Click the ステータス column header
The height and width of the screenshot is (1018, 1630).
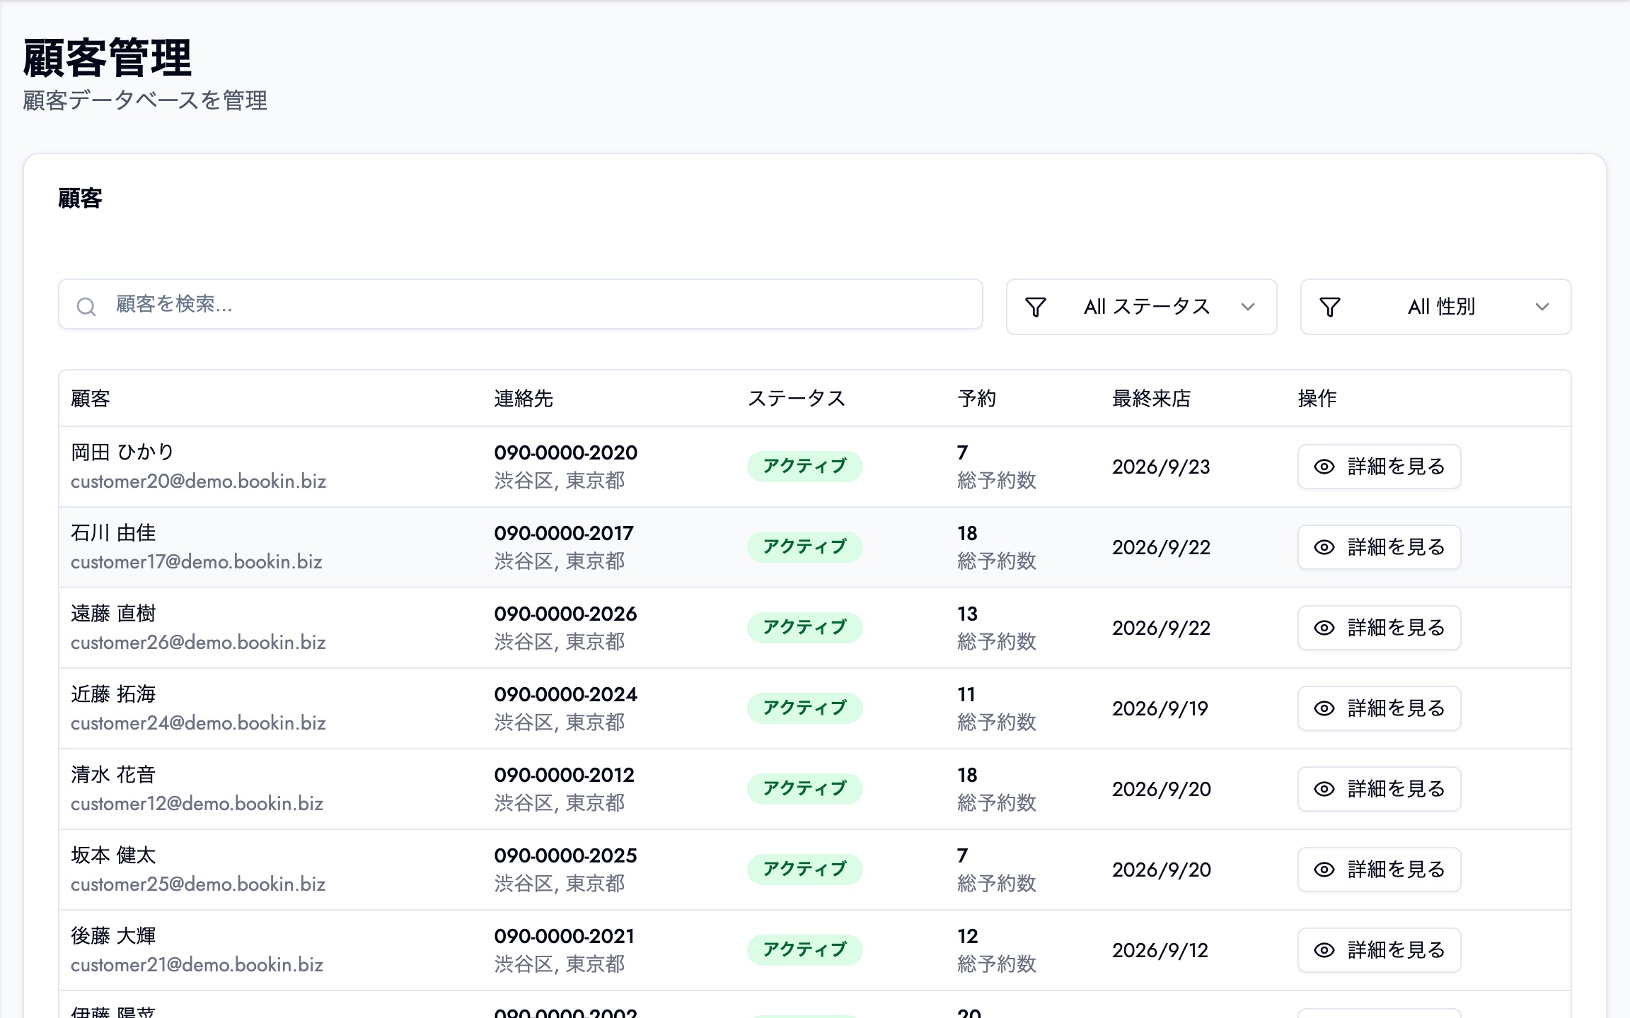[797, 399]
